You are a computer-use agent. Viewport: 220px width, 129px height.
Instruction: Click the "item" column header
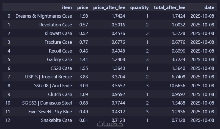(x=67, y=7)
